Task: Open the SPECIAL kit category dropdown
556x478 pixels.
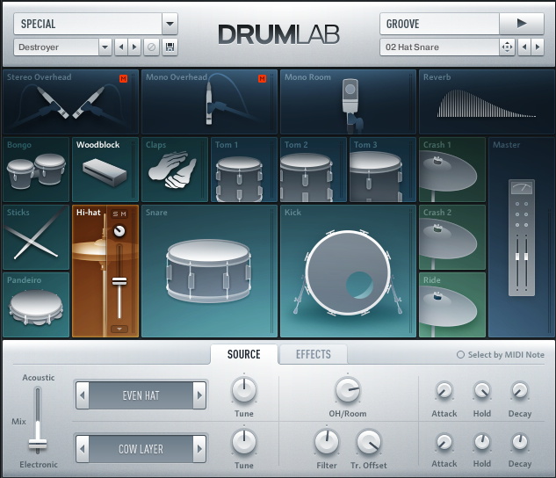Action: [170, 24]
